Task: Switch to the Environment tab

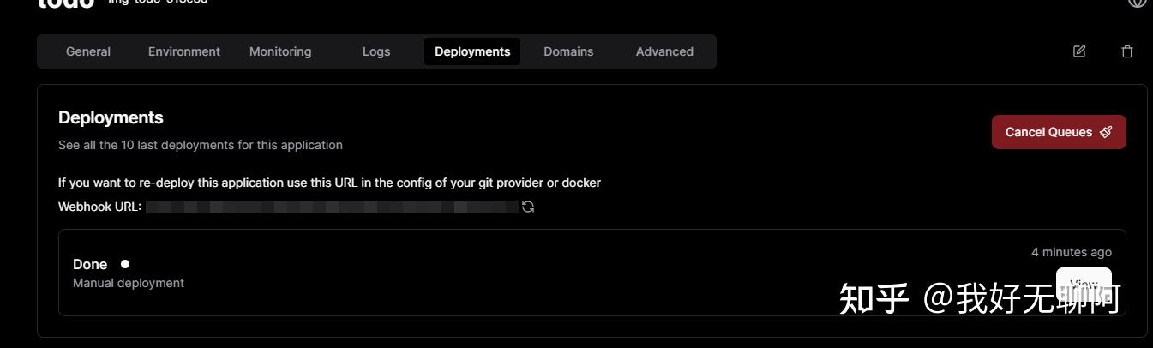Action: [x=184, y=51]
